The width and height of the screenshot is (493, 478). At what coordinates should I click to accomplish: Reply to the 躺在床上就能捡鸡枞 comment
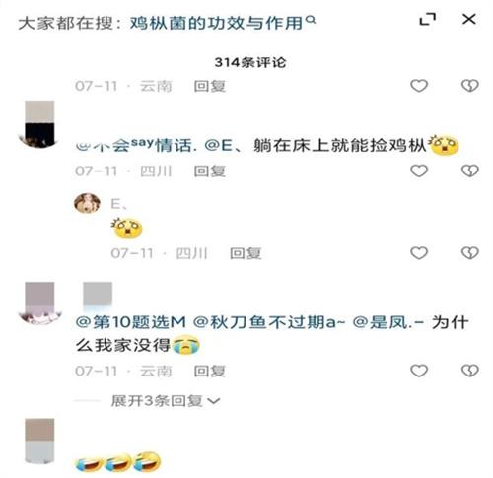210,171
